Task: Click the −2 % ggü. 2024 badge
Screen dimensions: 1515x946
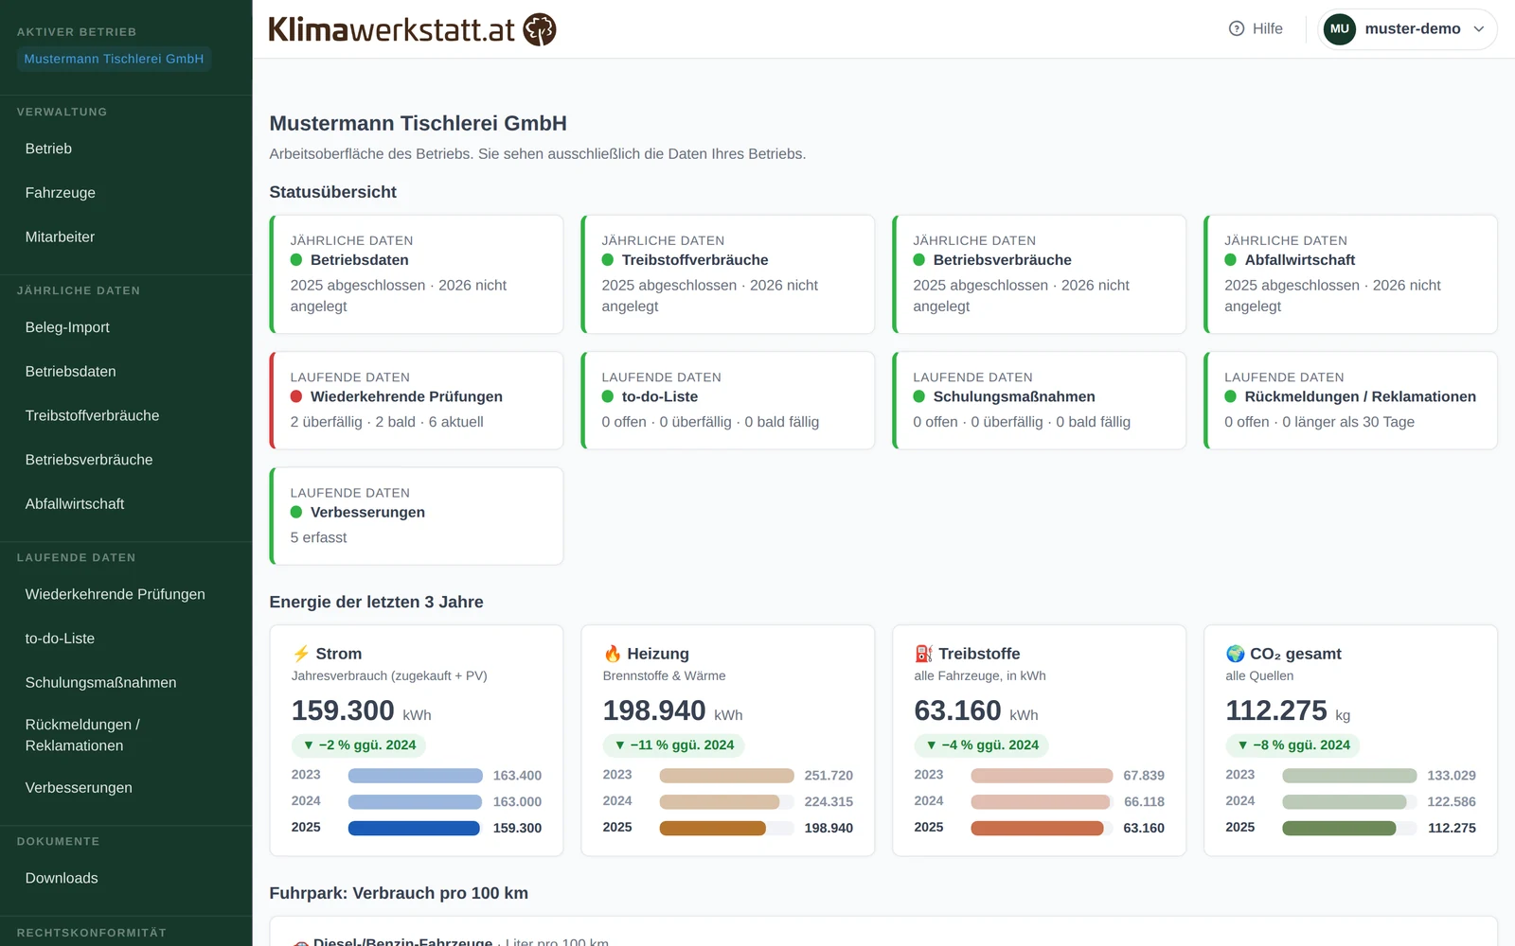Action: click(359, 745)
